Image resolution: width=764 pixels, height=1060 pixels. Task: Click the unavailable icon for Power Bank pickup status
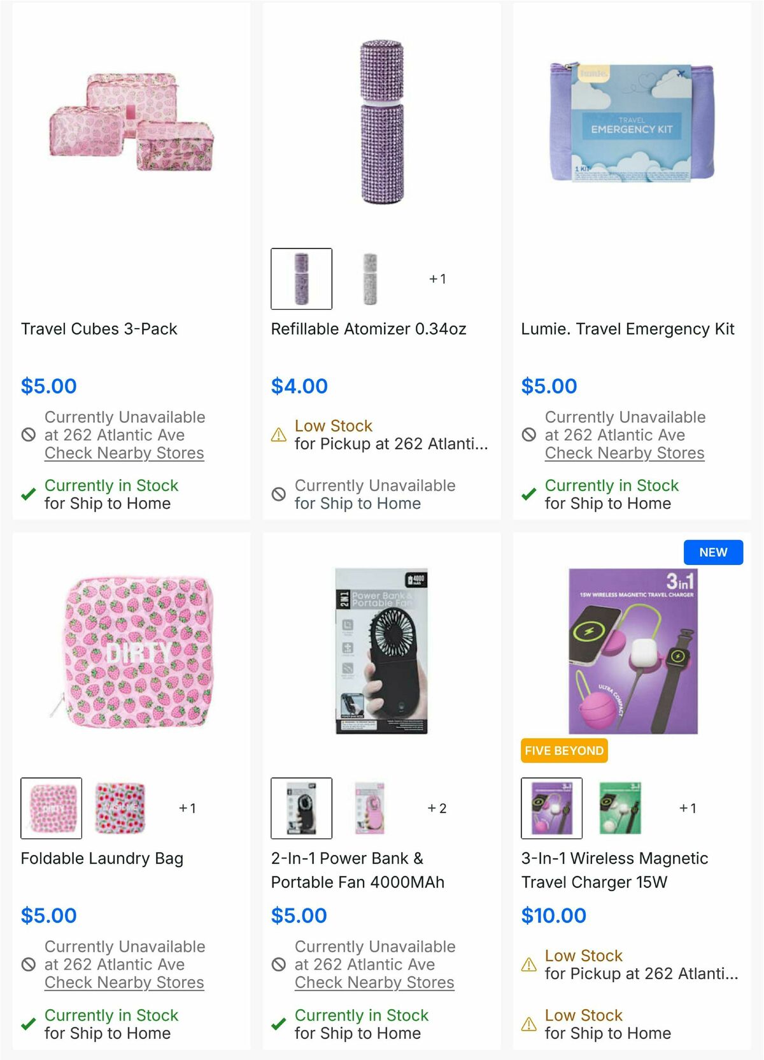278,965
